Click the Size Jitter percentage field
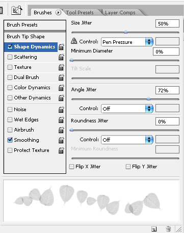 pos(167,23)
